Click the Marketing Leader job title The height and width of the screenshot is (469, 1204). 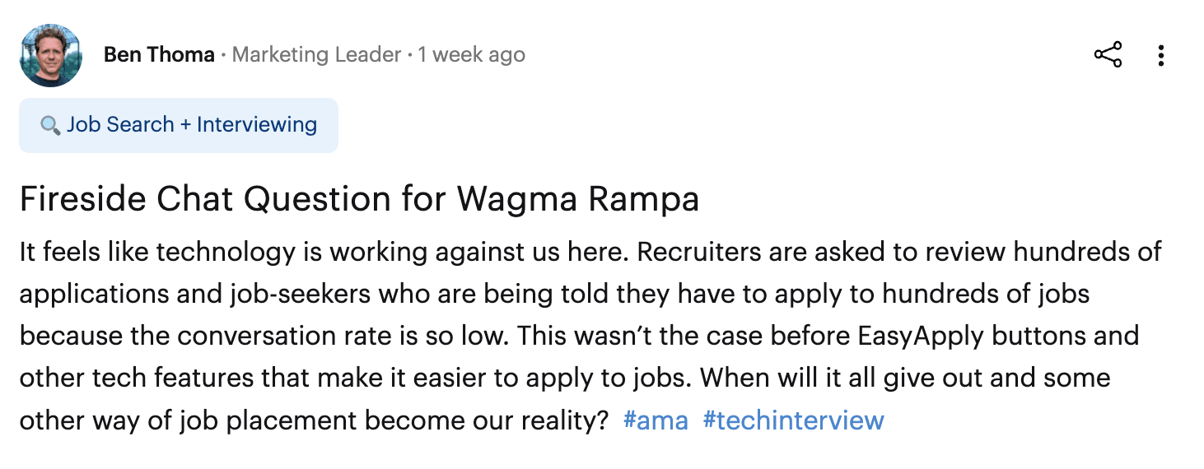coord(316,55)
